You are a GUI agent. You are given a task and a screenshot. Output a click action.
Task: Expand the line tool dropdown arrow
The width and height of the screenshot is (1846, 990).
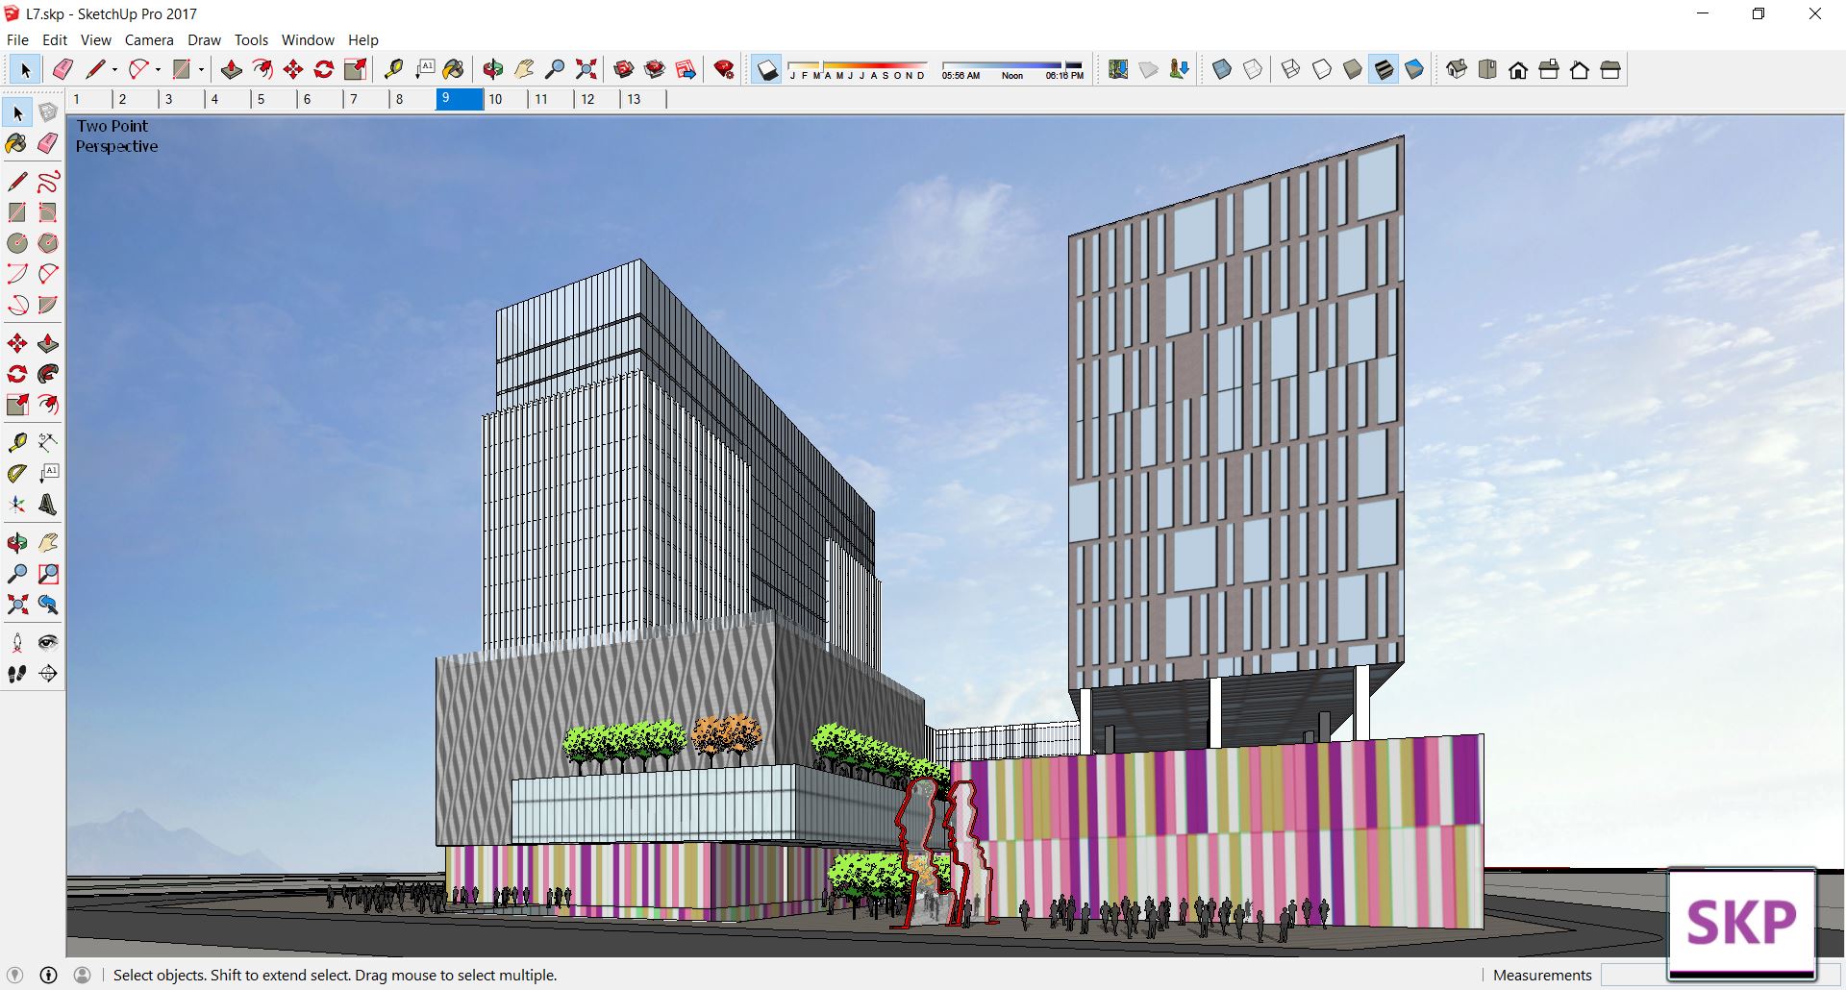coord(114,69)
